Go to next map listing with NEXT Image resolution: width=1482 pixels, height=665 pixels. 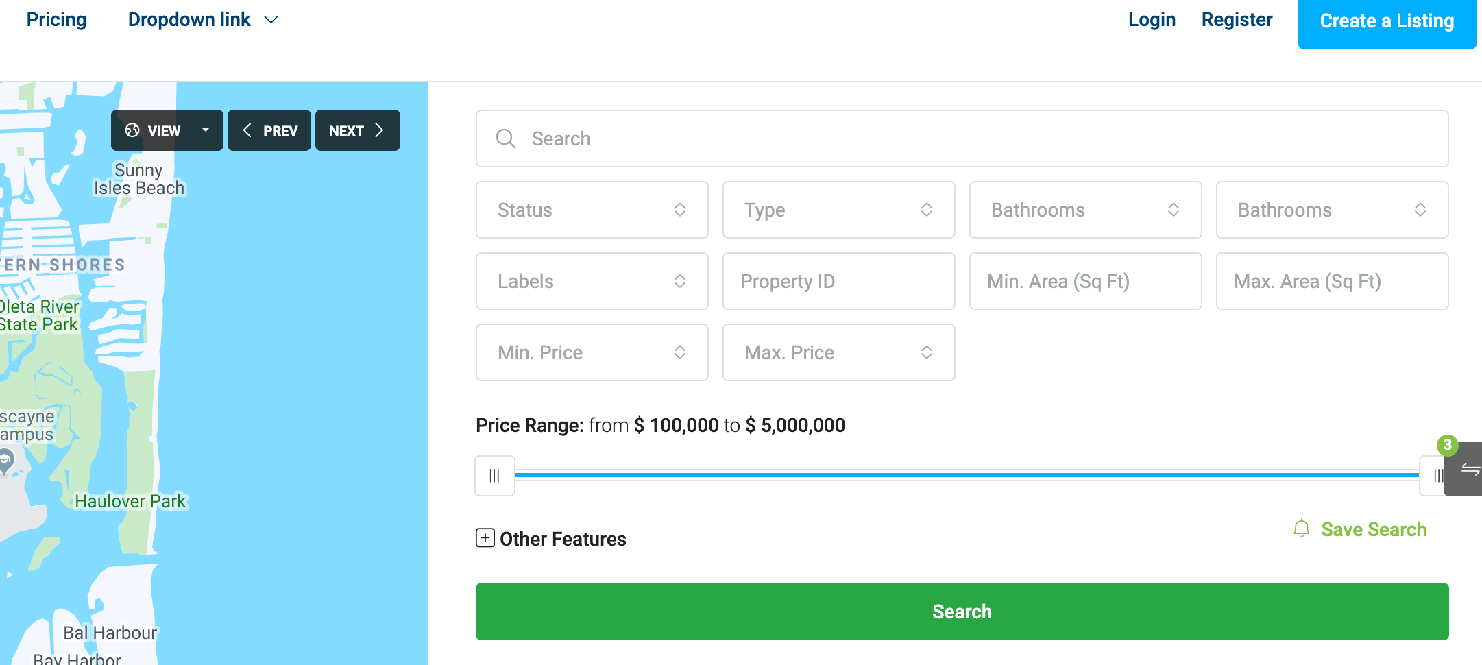(357, 130)
